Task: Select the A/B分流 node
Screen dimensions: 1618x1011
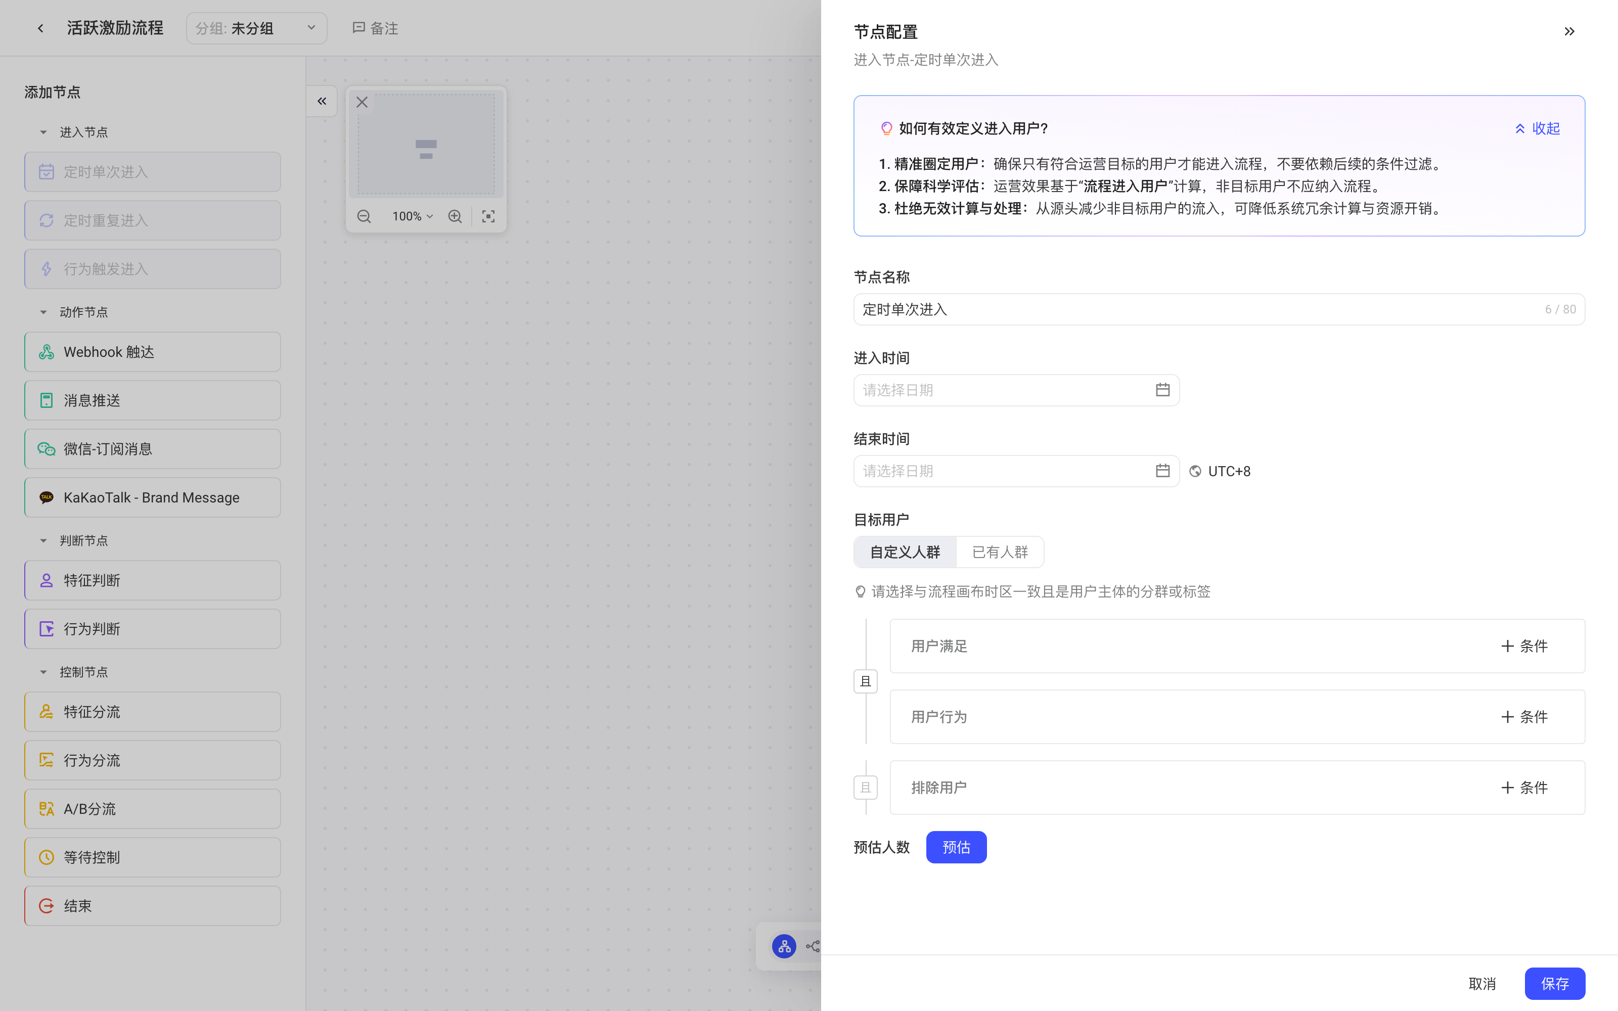Action: click(x=152, y=809)
